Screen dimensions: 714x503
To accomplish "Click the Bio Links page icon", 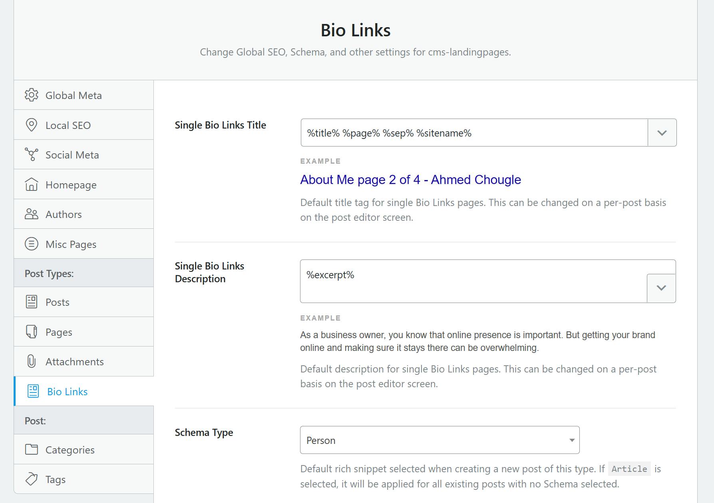I will pos(33,391).
